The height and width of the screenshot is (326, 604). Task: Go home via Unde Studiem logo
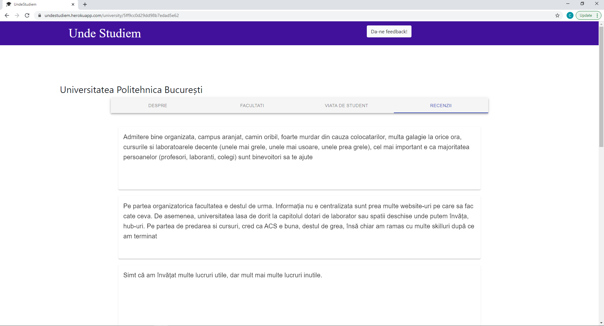tap(105, 33)
